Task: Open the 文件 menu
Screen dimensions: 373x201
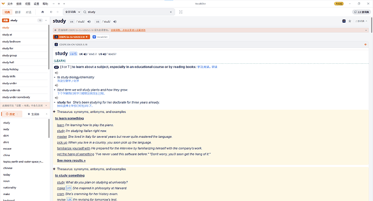Action: pyautogui.click(x=10, y=4)
